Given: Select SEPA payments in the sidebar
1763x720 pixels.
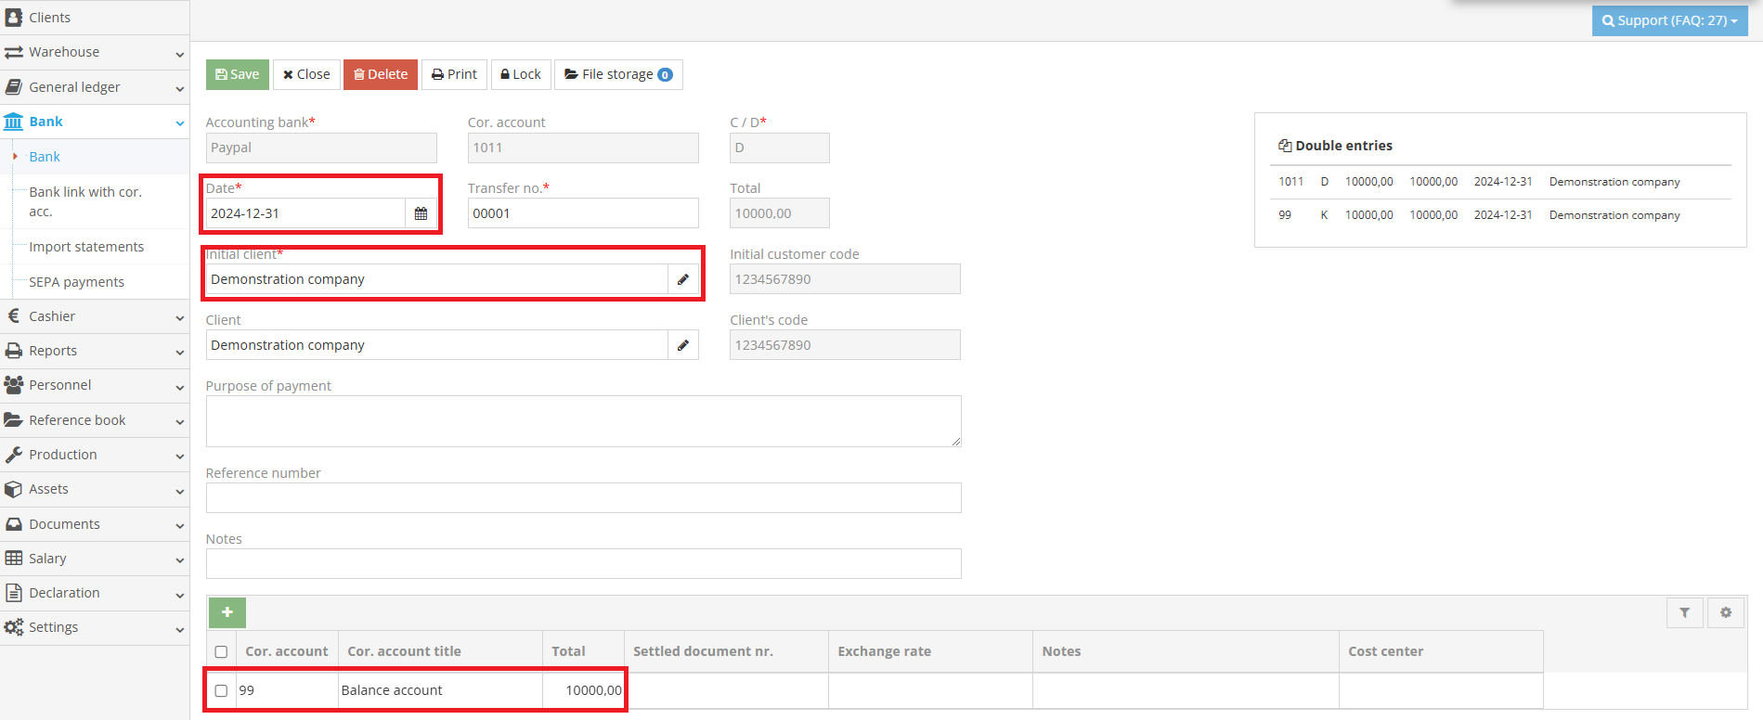Looking at the screenshot, I should pos(76,282).
